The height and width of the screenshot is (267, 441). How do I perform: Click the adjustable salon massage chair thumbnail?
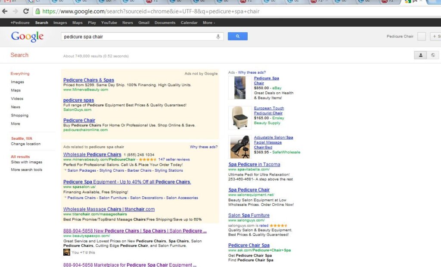(239, 147)
